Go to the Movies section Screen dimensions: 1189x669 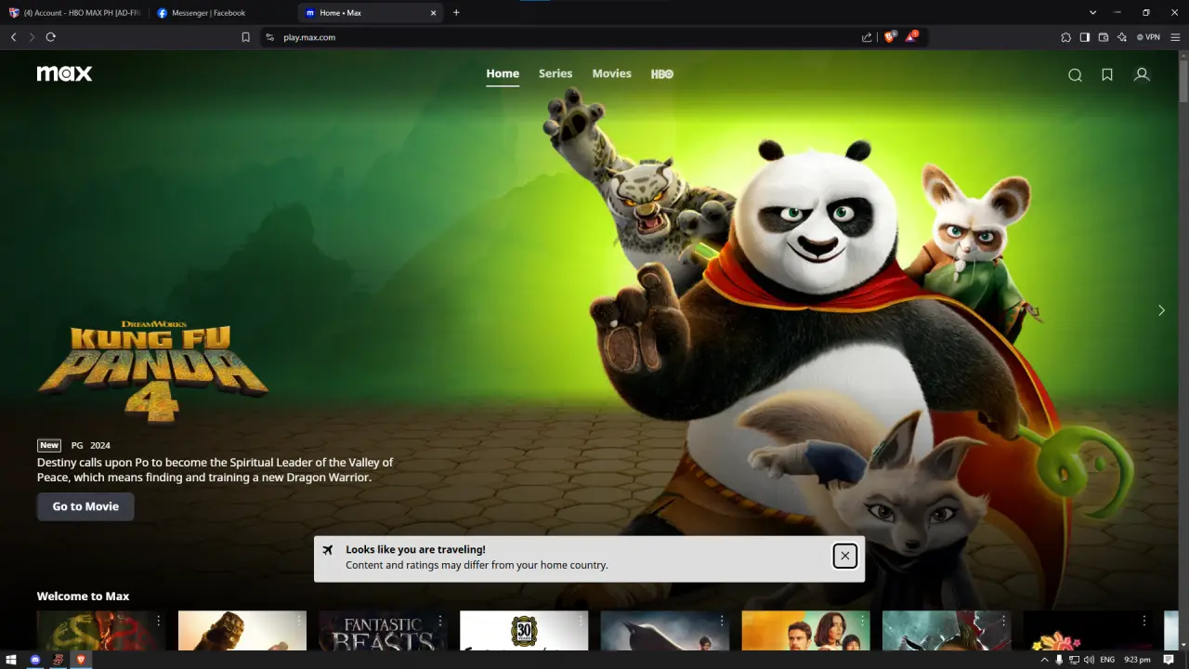click(612, 73)
